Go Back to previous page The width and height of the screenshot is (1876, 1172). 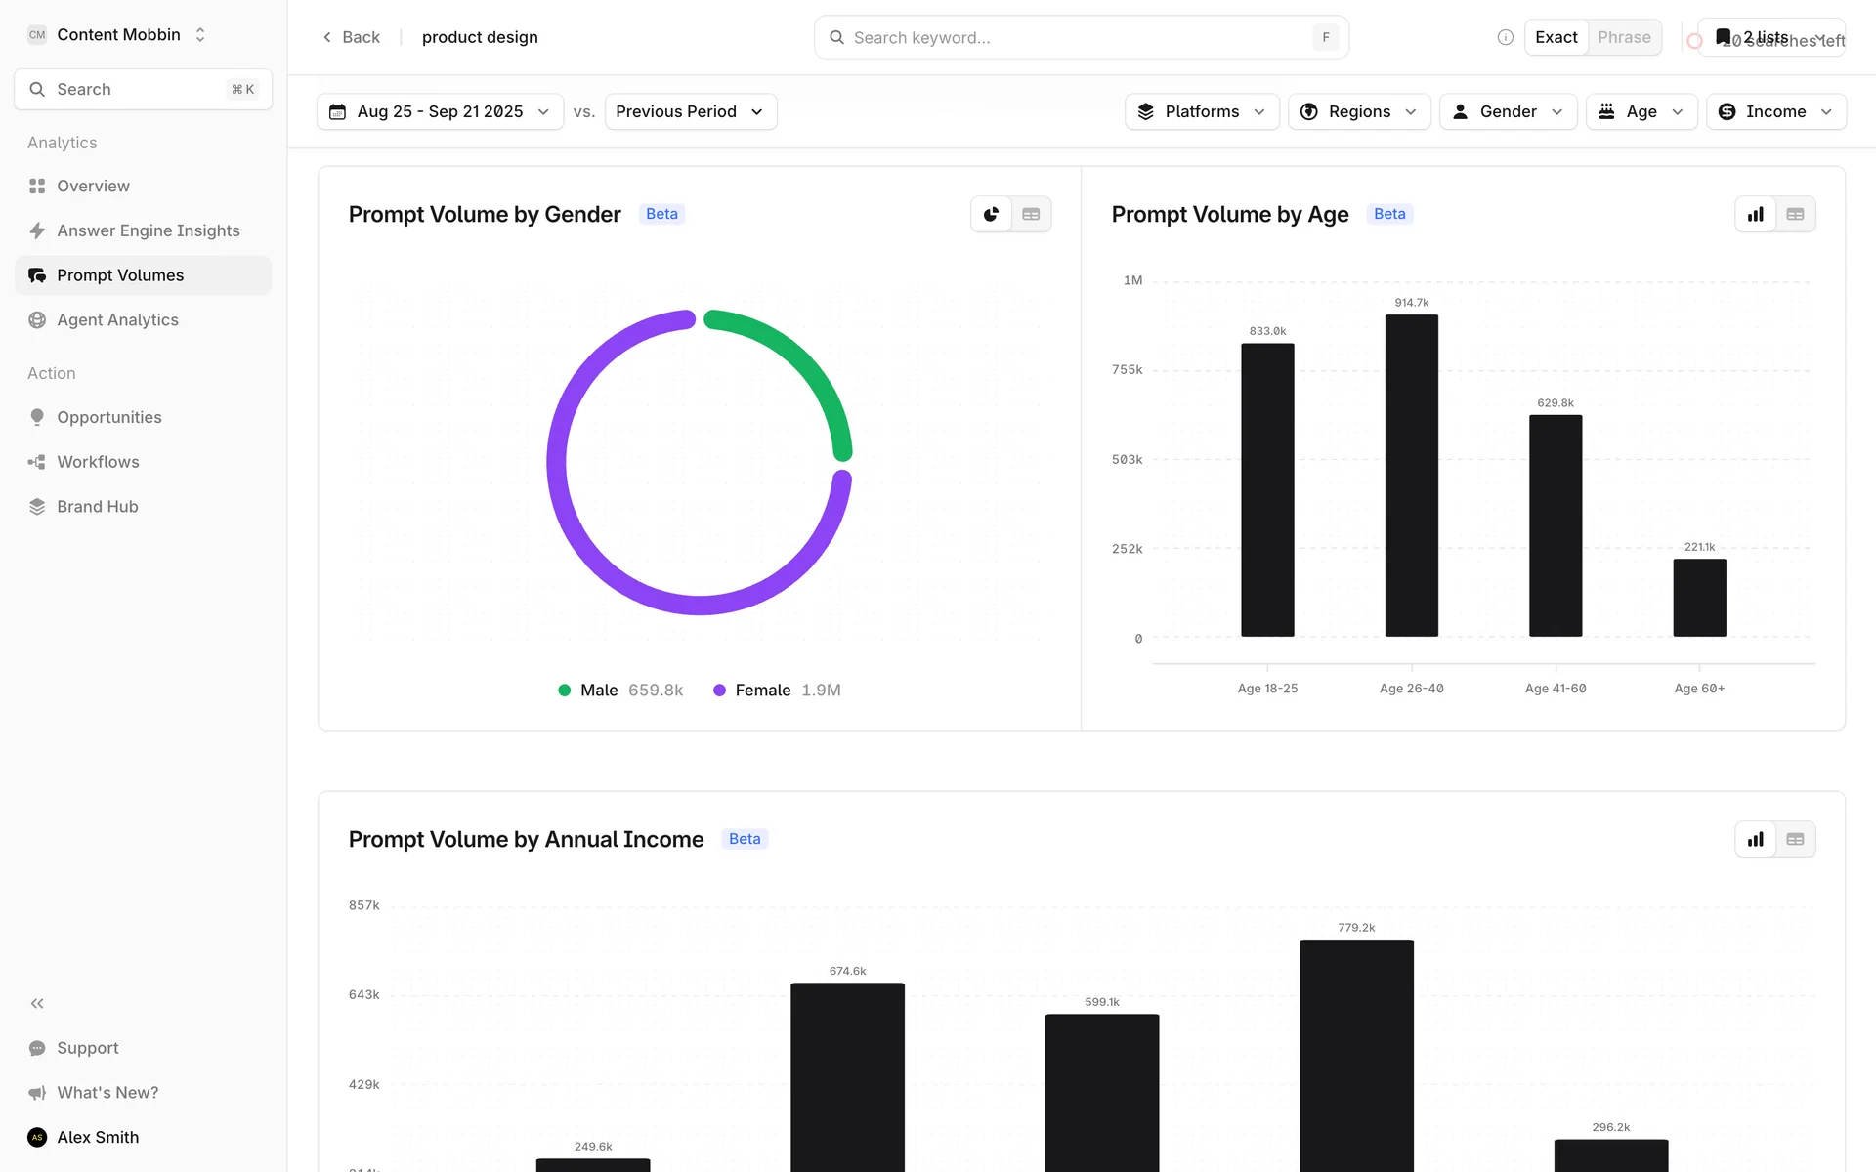pos(352,37)
